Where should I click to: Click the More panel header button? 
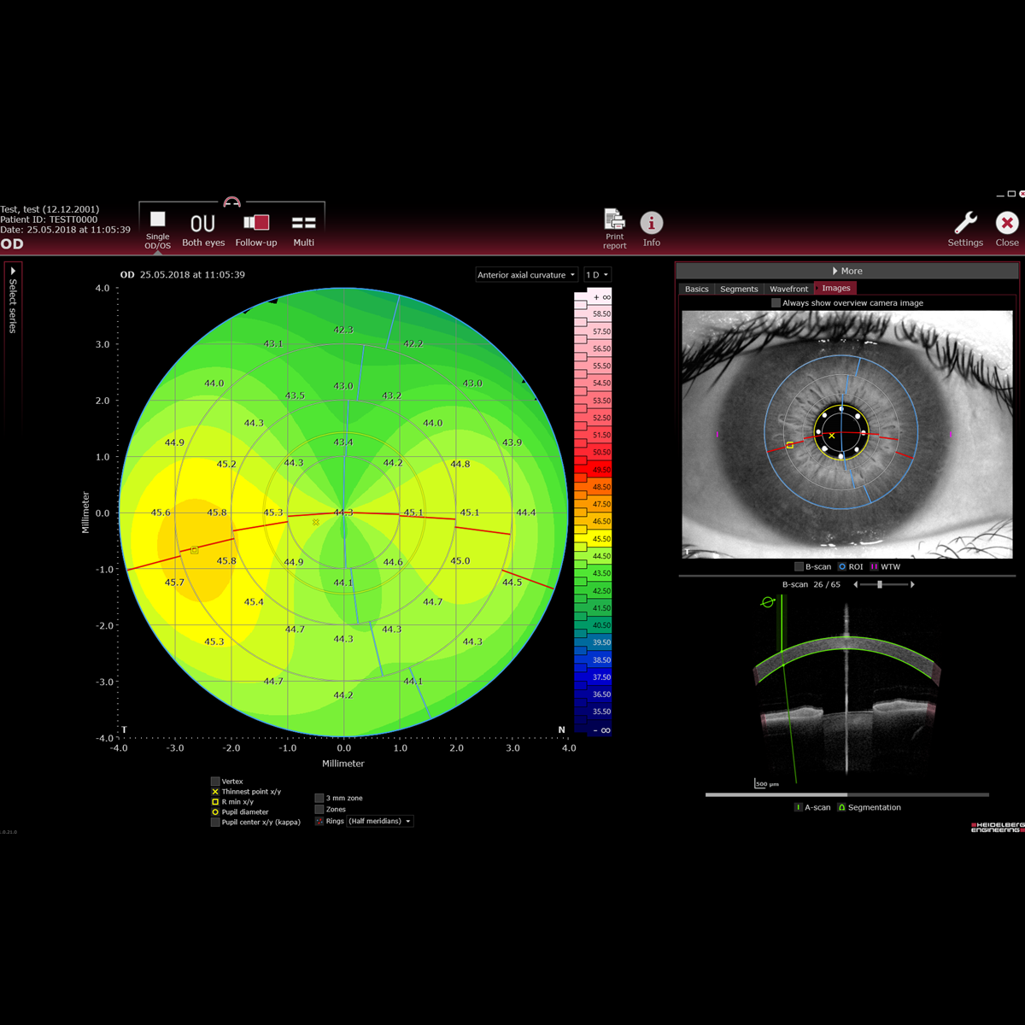coord(846,271)
